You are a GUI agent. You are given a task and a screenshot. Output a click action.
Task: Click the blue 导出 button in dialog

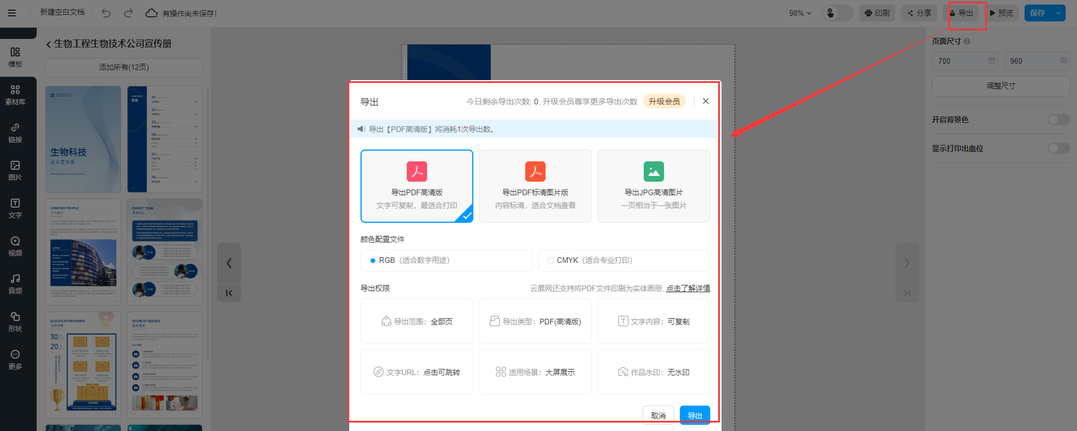694,415
